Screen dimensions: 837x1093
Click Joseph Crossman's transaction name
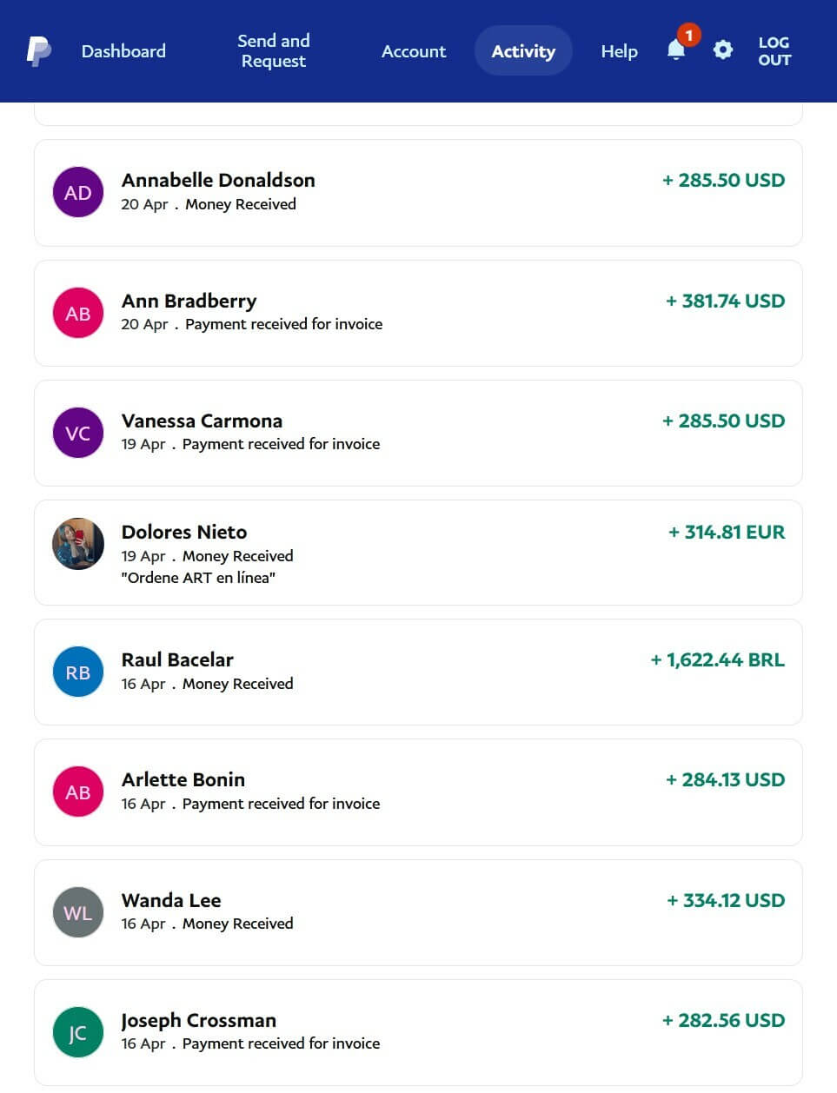[199, 1020]
